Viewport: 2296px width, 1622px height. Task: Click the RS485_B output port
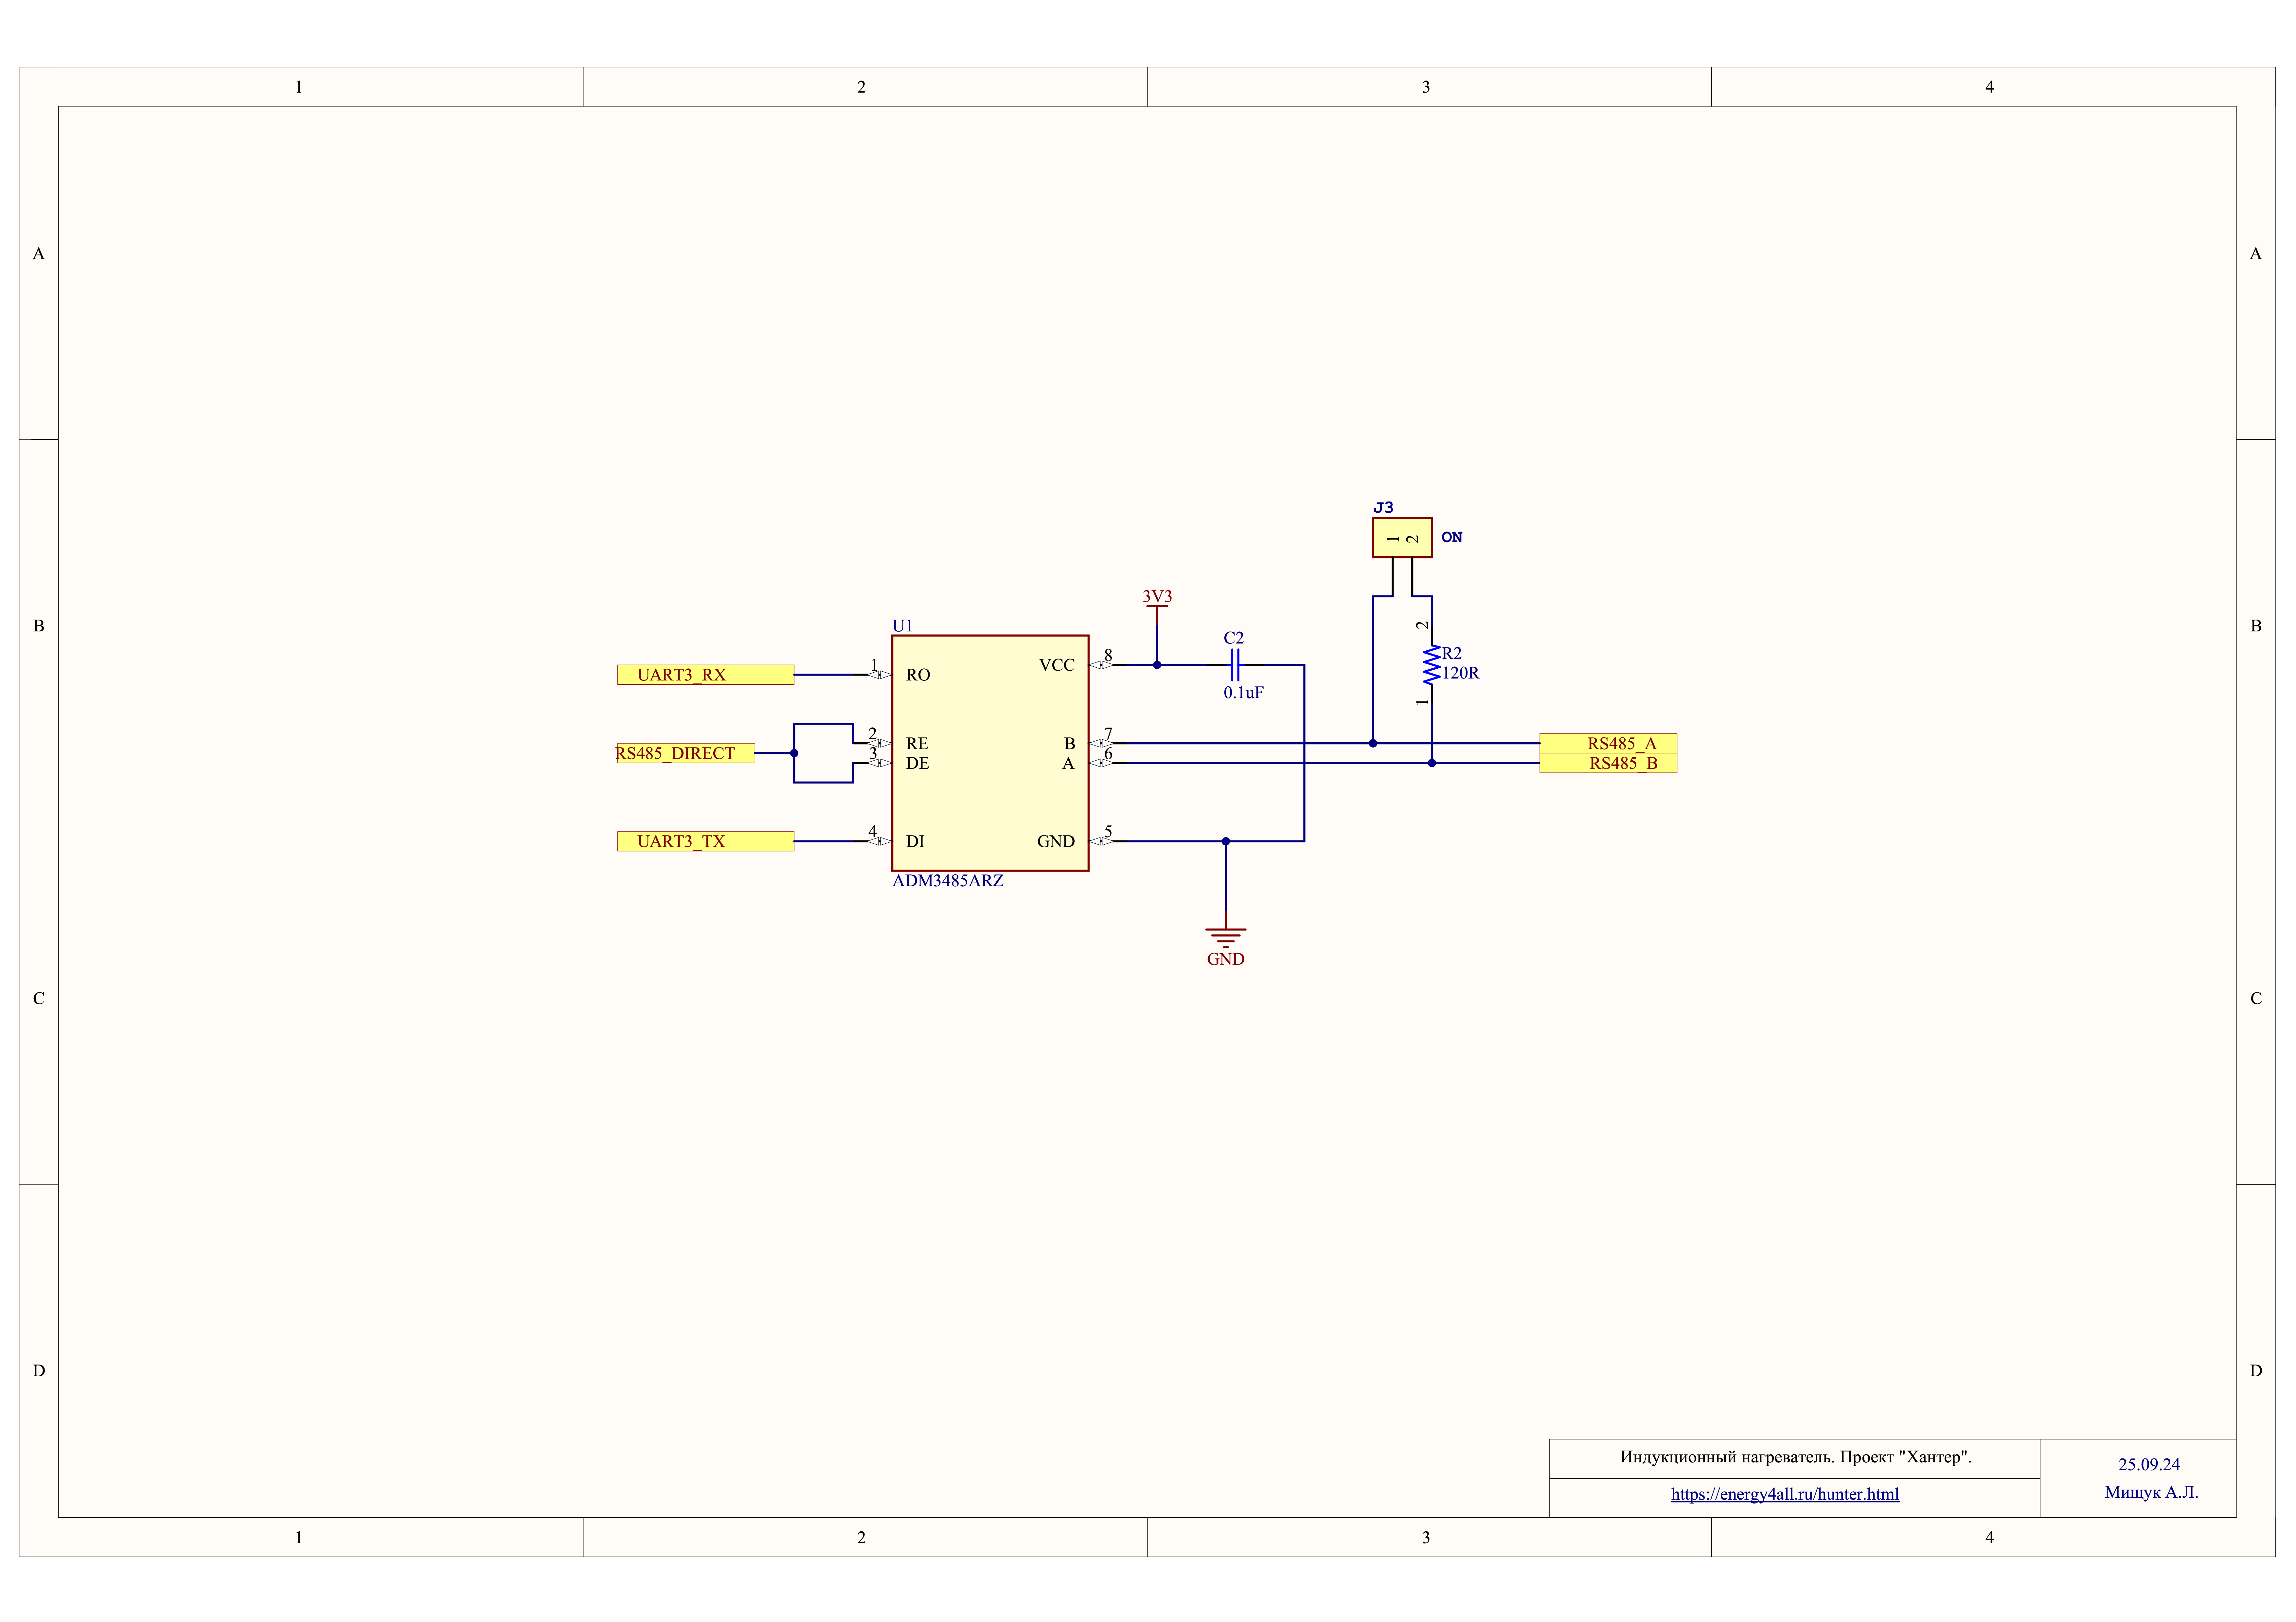(x=1608, y=763)
